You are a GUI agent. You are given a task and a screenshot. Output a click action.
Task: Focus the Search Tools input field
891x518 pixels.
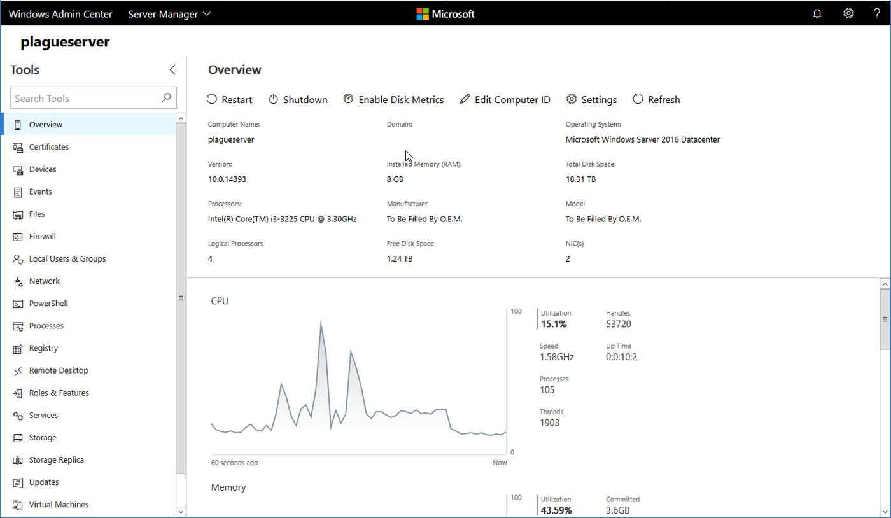click(x=93, y=98)
